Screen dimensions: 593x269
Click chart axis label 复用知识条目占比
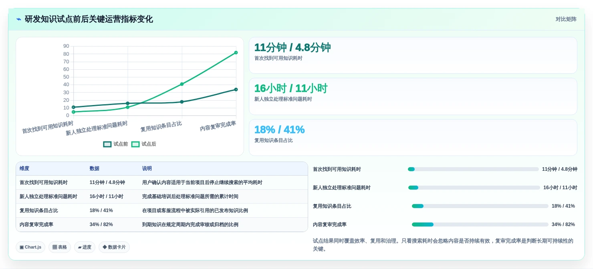coord(161,127)
